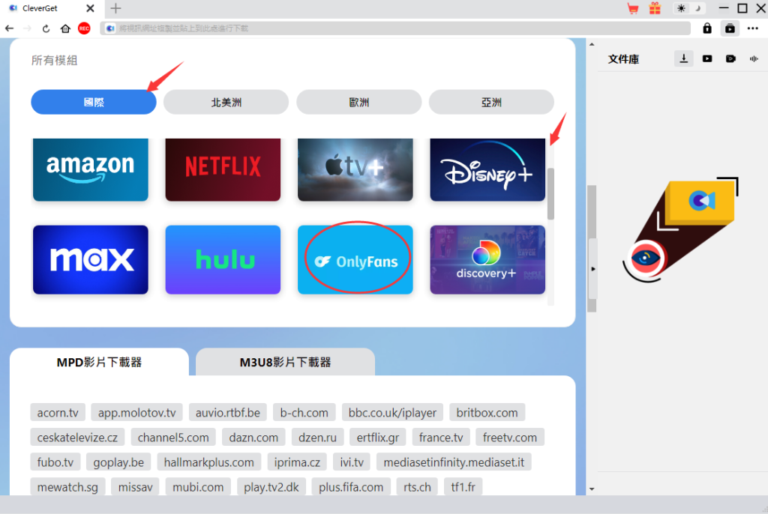Click the URL address input field
Screen dimensions: 768x514
pos(395,28)
